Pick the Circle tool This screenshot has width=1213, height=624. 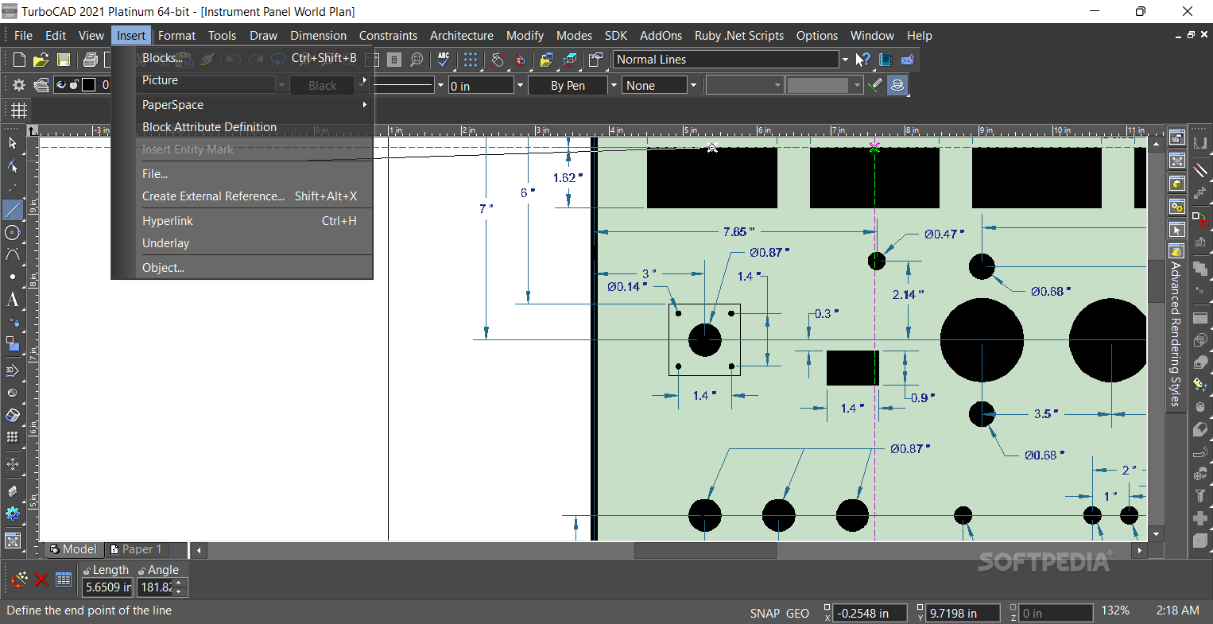pos(12,232)
